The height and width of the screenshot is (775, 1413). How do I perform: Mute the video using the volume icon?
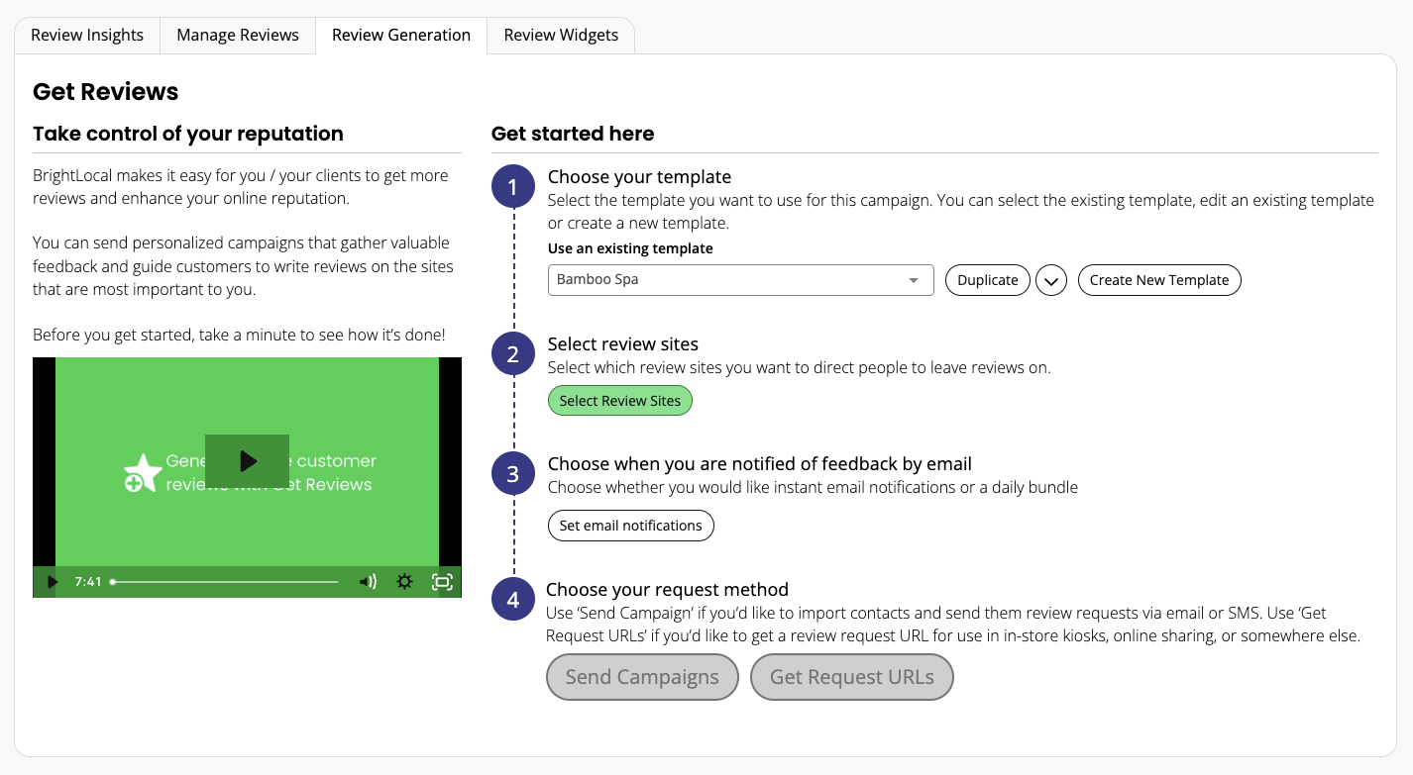coord(367,582)
